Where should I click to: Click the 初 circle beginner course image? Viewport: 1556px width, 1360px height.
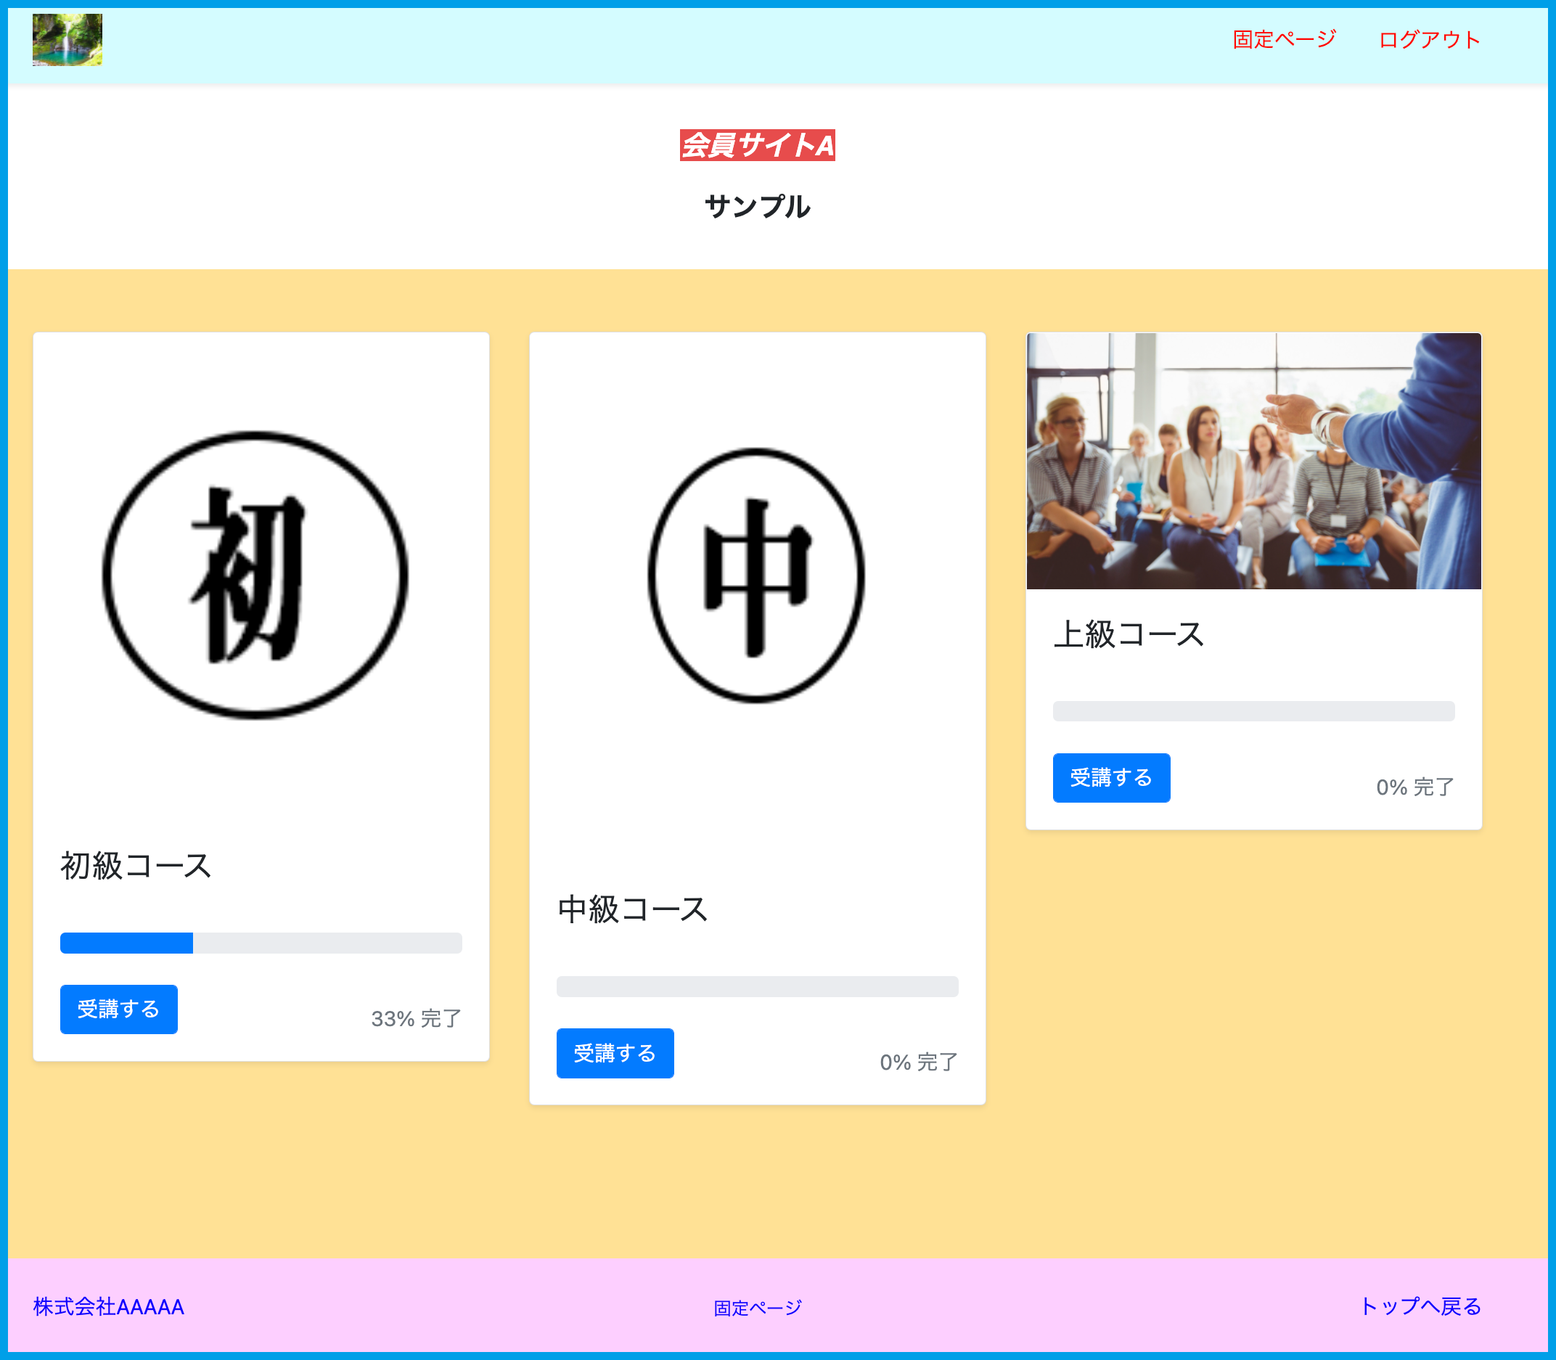(x=255, y=575)
